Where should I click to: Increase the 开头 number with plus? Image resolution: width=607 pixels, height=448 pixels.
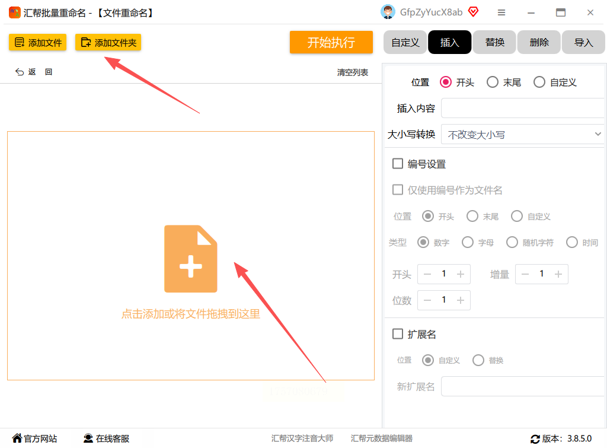click(460, 274)
